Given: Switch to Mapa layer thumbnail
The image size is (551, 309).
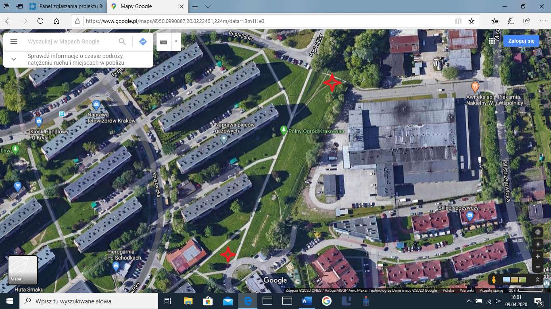Looking at the screenshot, I should coord(23,270).
